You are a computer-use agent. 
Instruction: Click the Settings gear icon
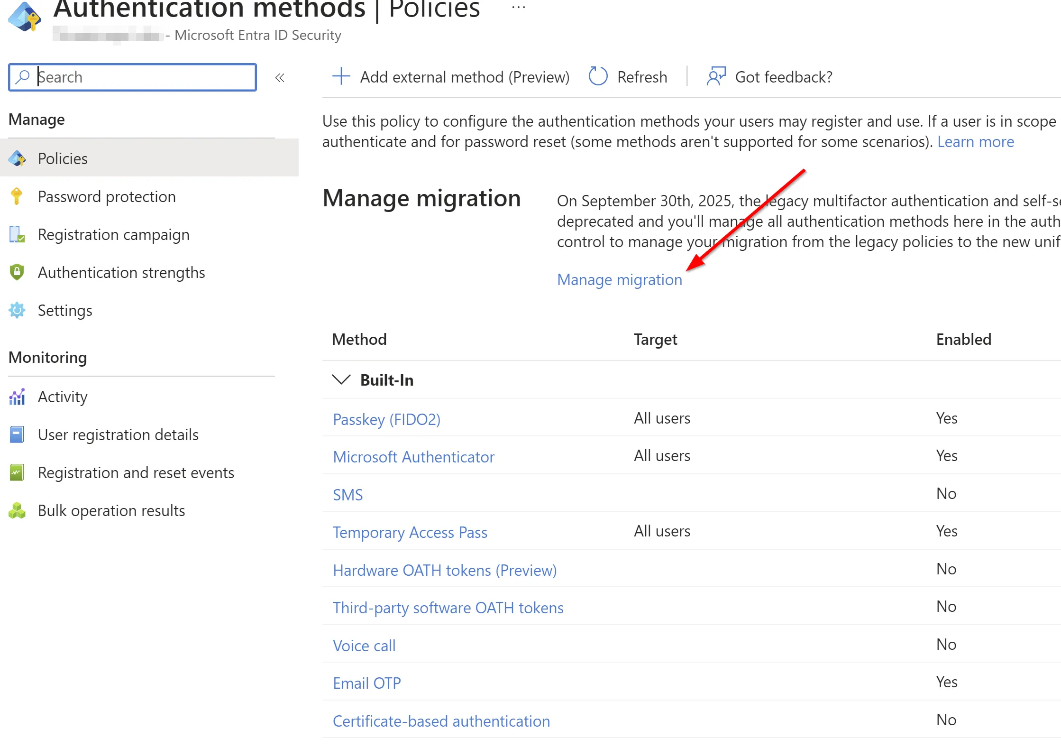pos(17,310)
